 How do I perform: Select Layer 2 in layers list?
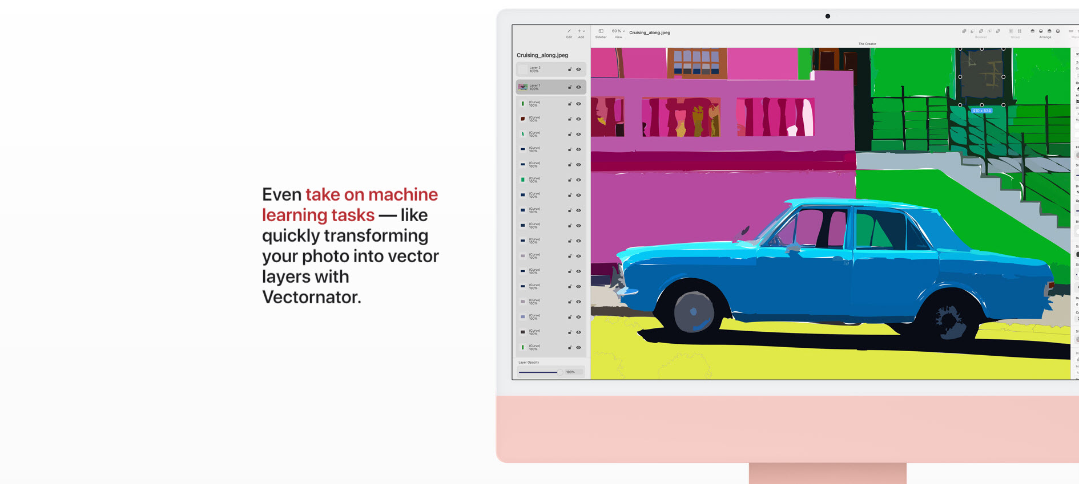(551, 70)
